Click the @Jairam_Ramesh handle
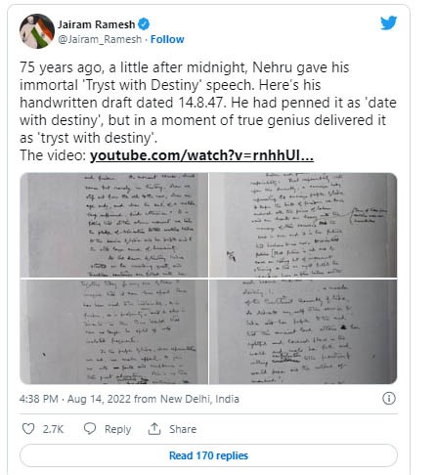Viewport: 436px width, 475px height. click(100, 39)
